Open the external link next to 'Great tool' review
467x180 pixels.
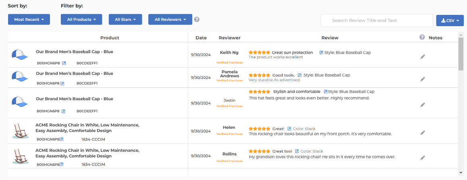click(x=297, y=151)
